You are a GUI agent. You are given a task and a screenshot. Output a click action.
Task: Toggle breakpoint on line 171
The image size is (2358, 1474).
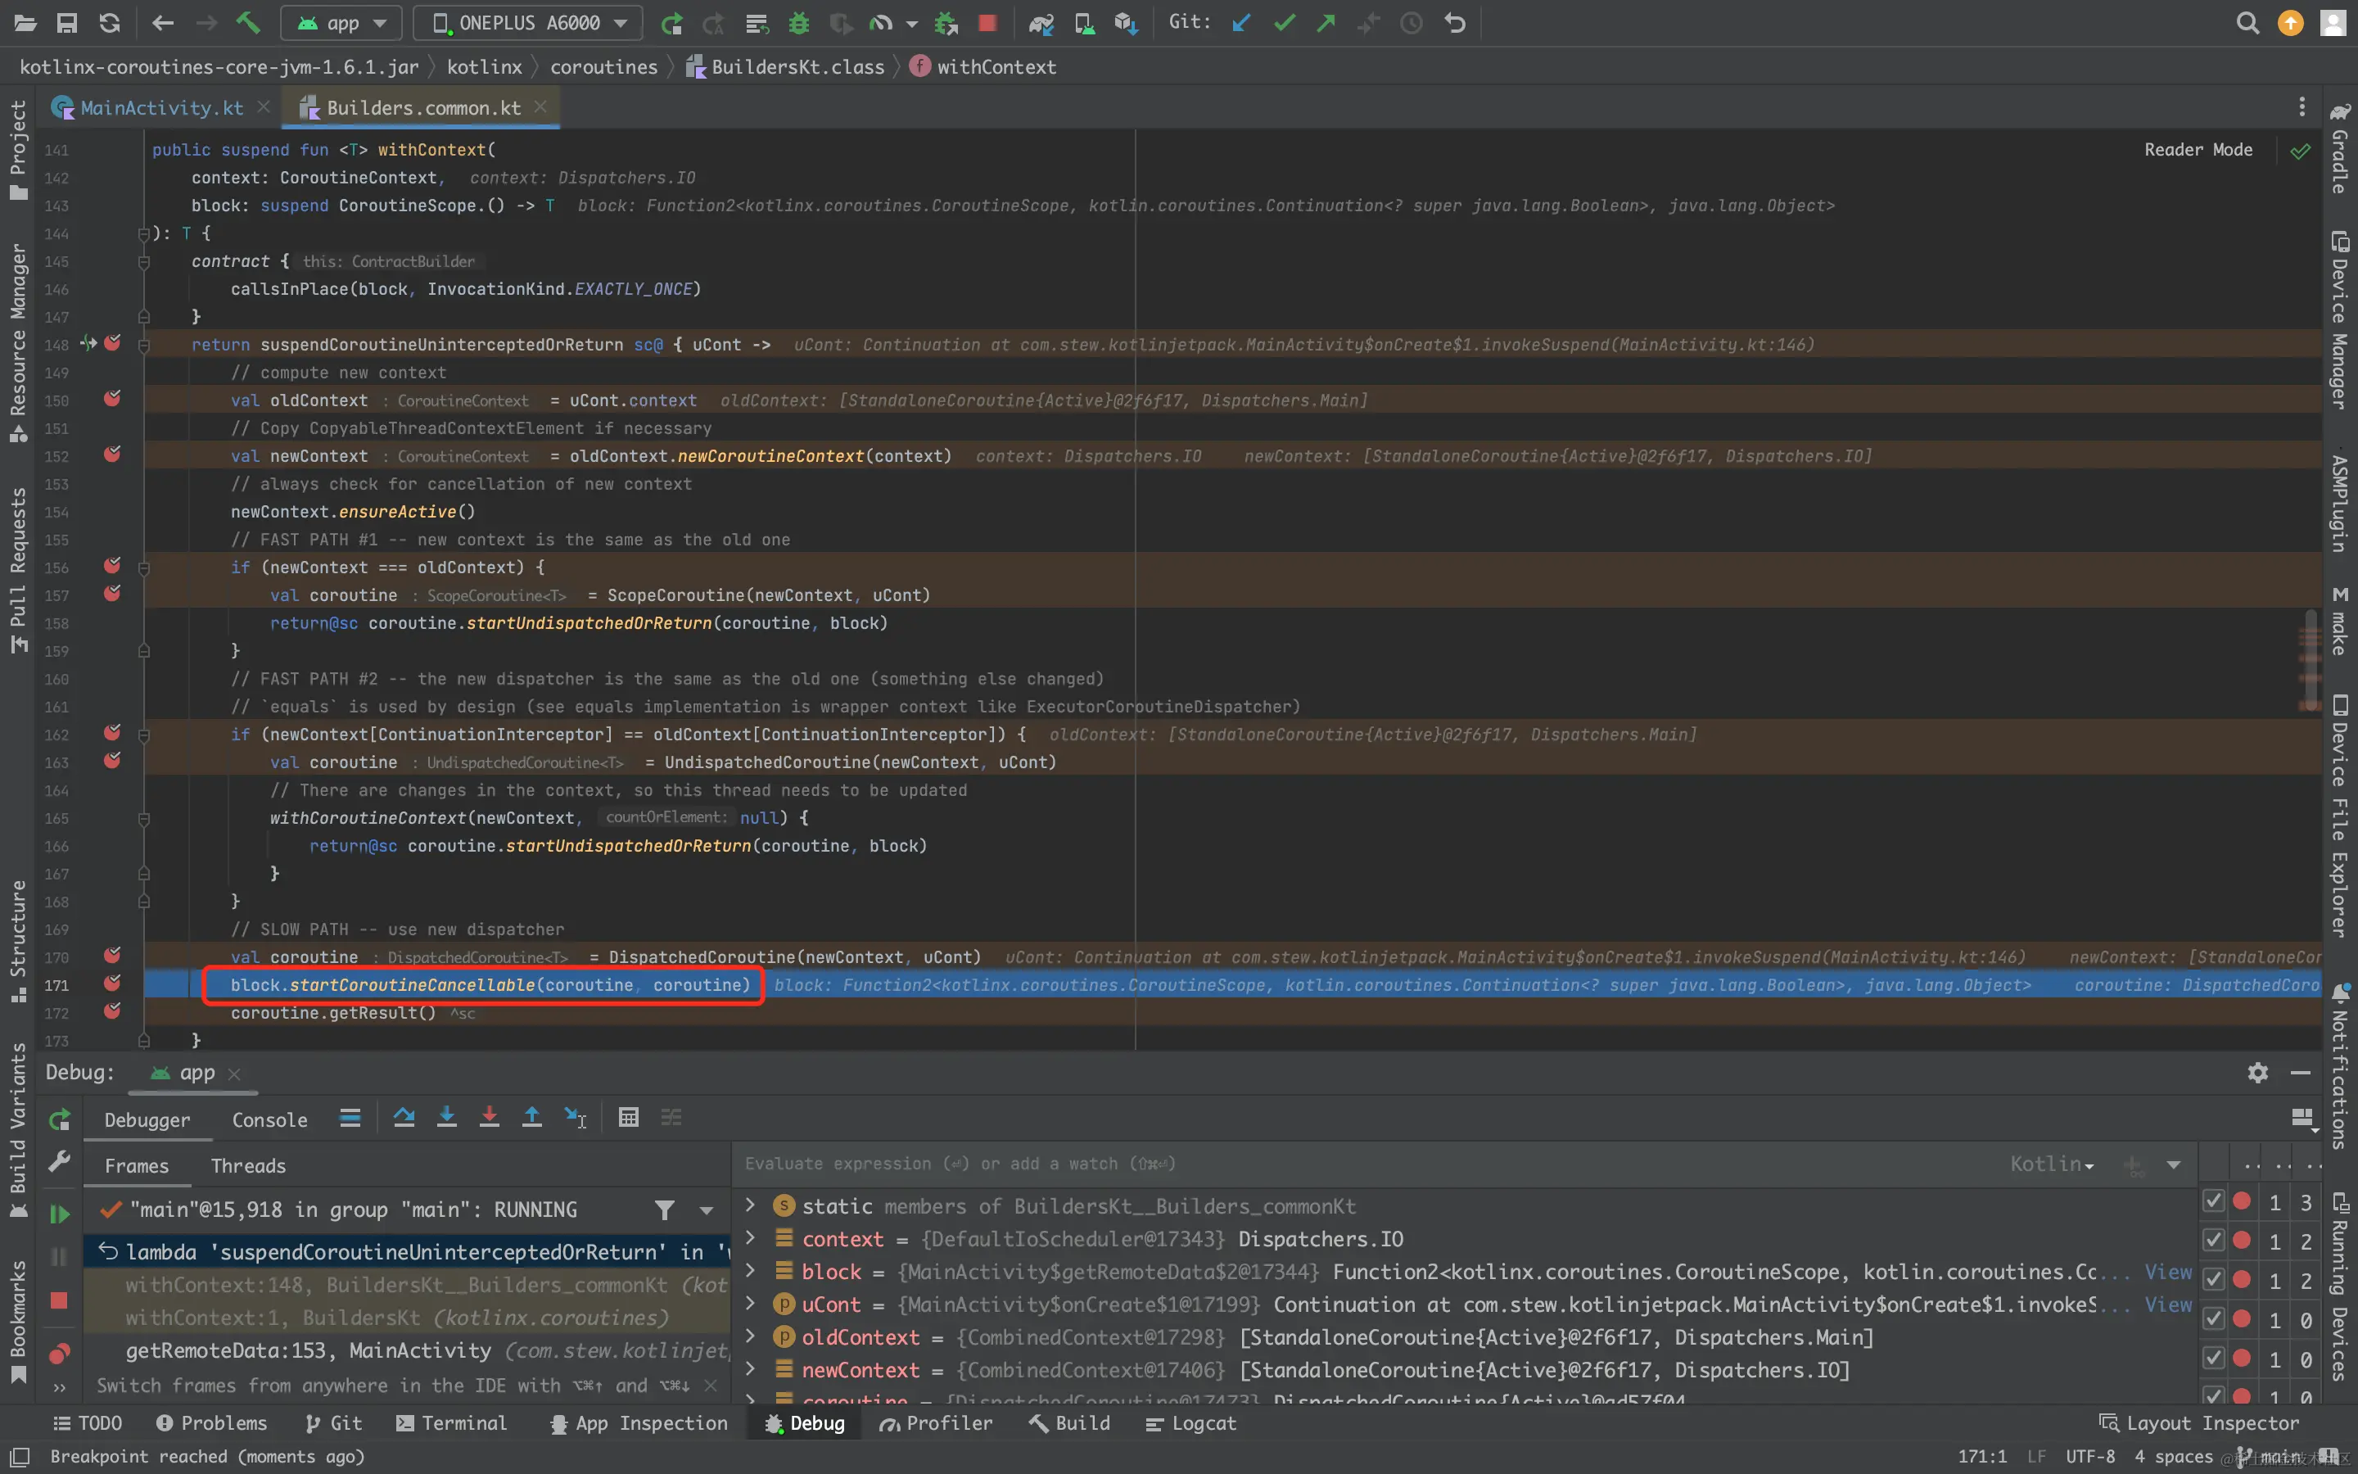pos(113,983)
